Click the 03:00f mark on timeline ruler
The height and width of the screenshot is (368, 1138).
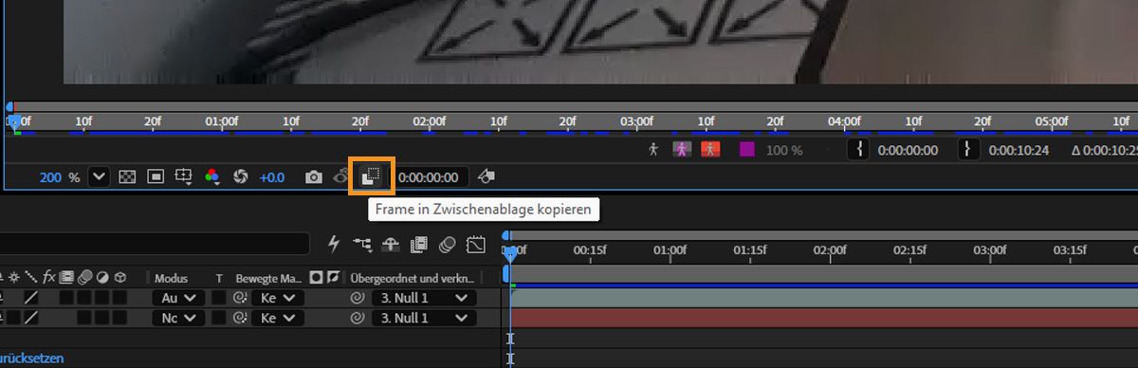click(x=990, y=250)
